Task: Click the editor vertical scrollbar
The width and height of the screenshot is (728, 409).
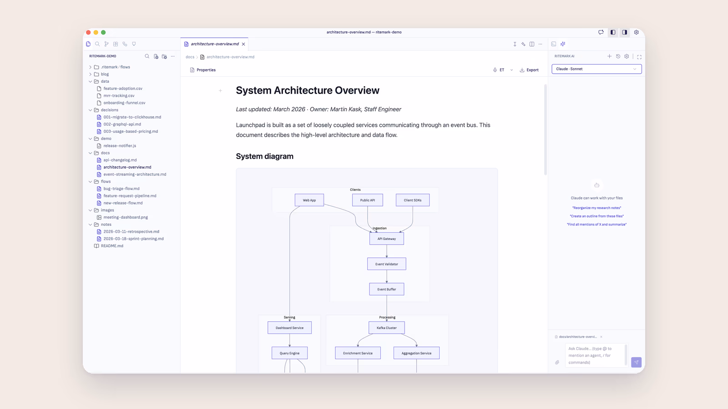Action: 545,130
